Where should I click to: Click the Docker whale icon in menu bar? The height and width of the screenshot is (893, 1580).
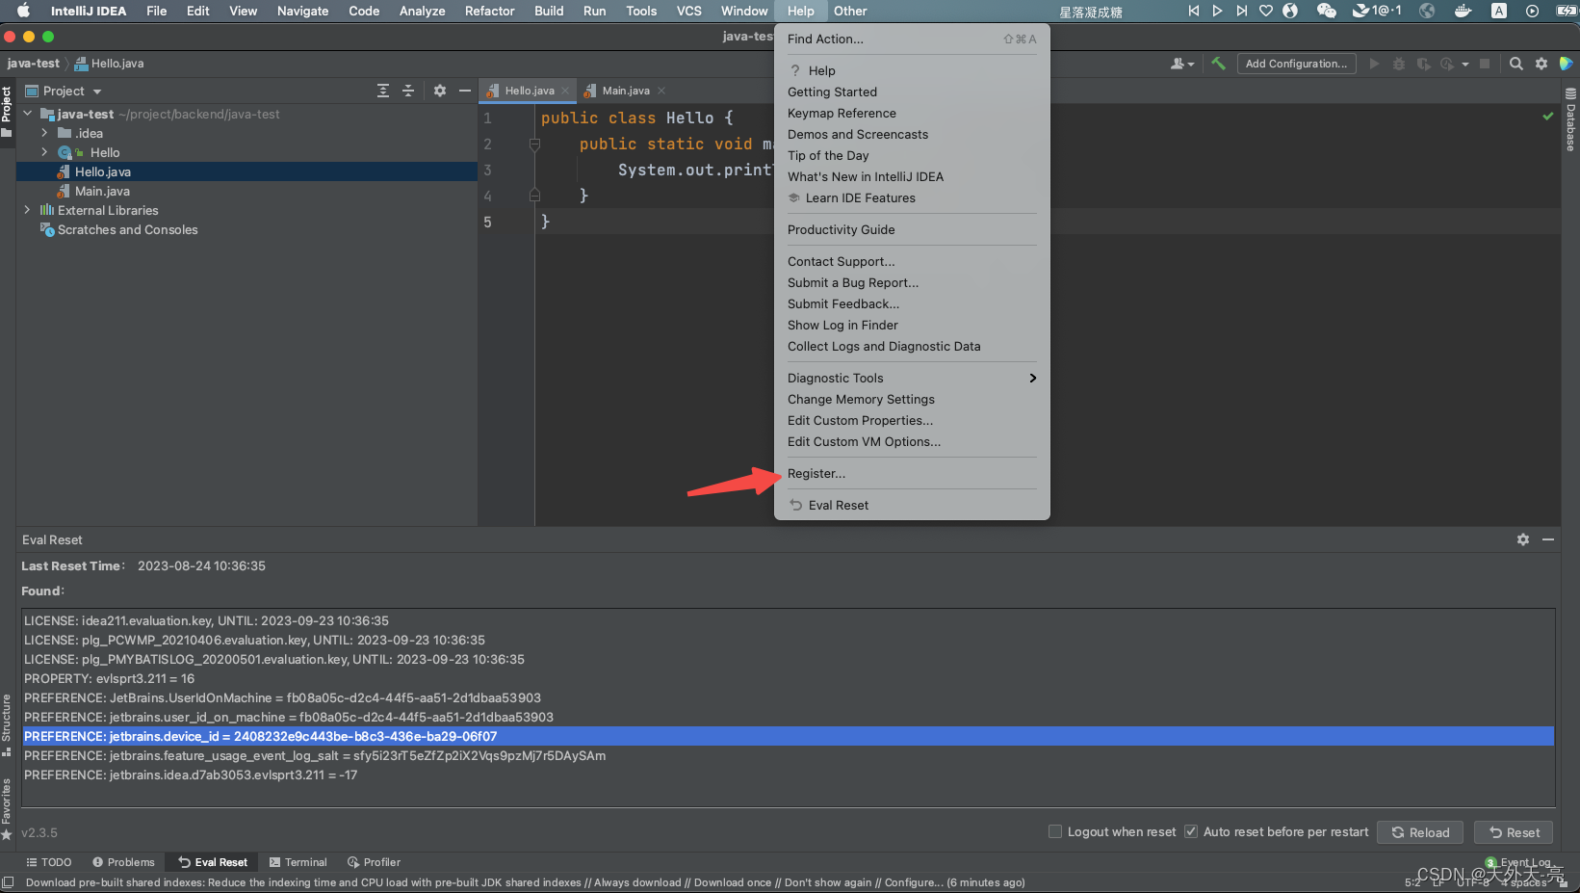1463,11
